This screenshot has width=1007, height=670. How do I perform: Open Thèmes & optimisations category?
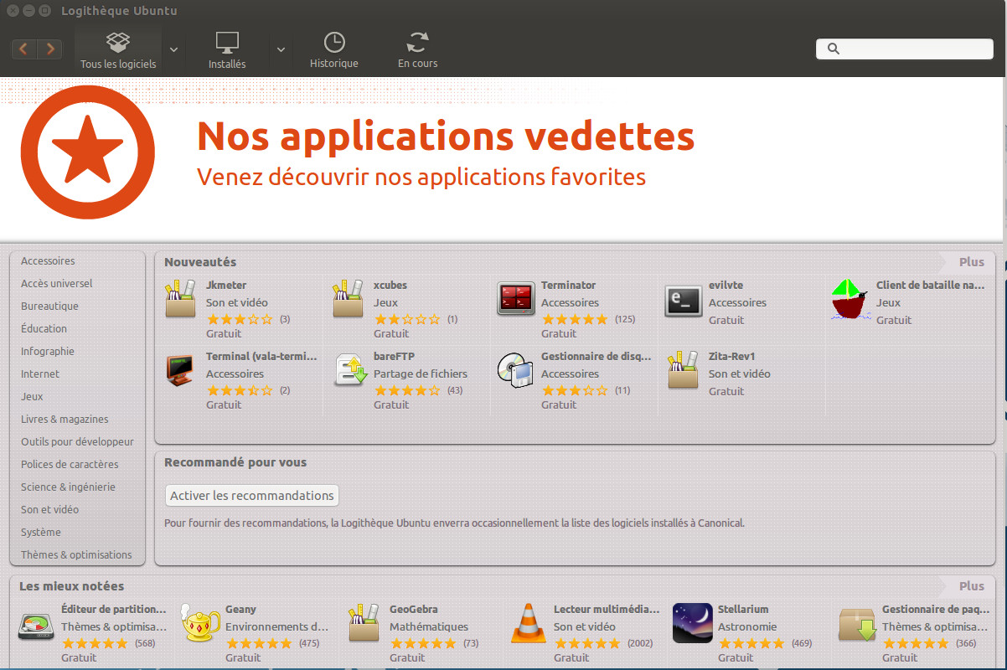tap(76, 555)
